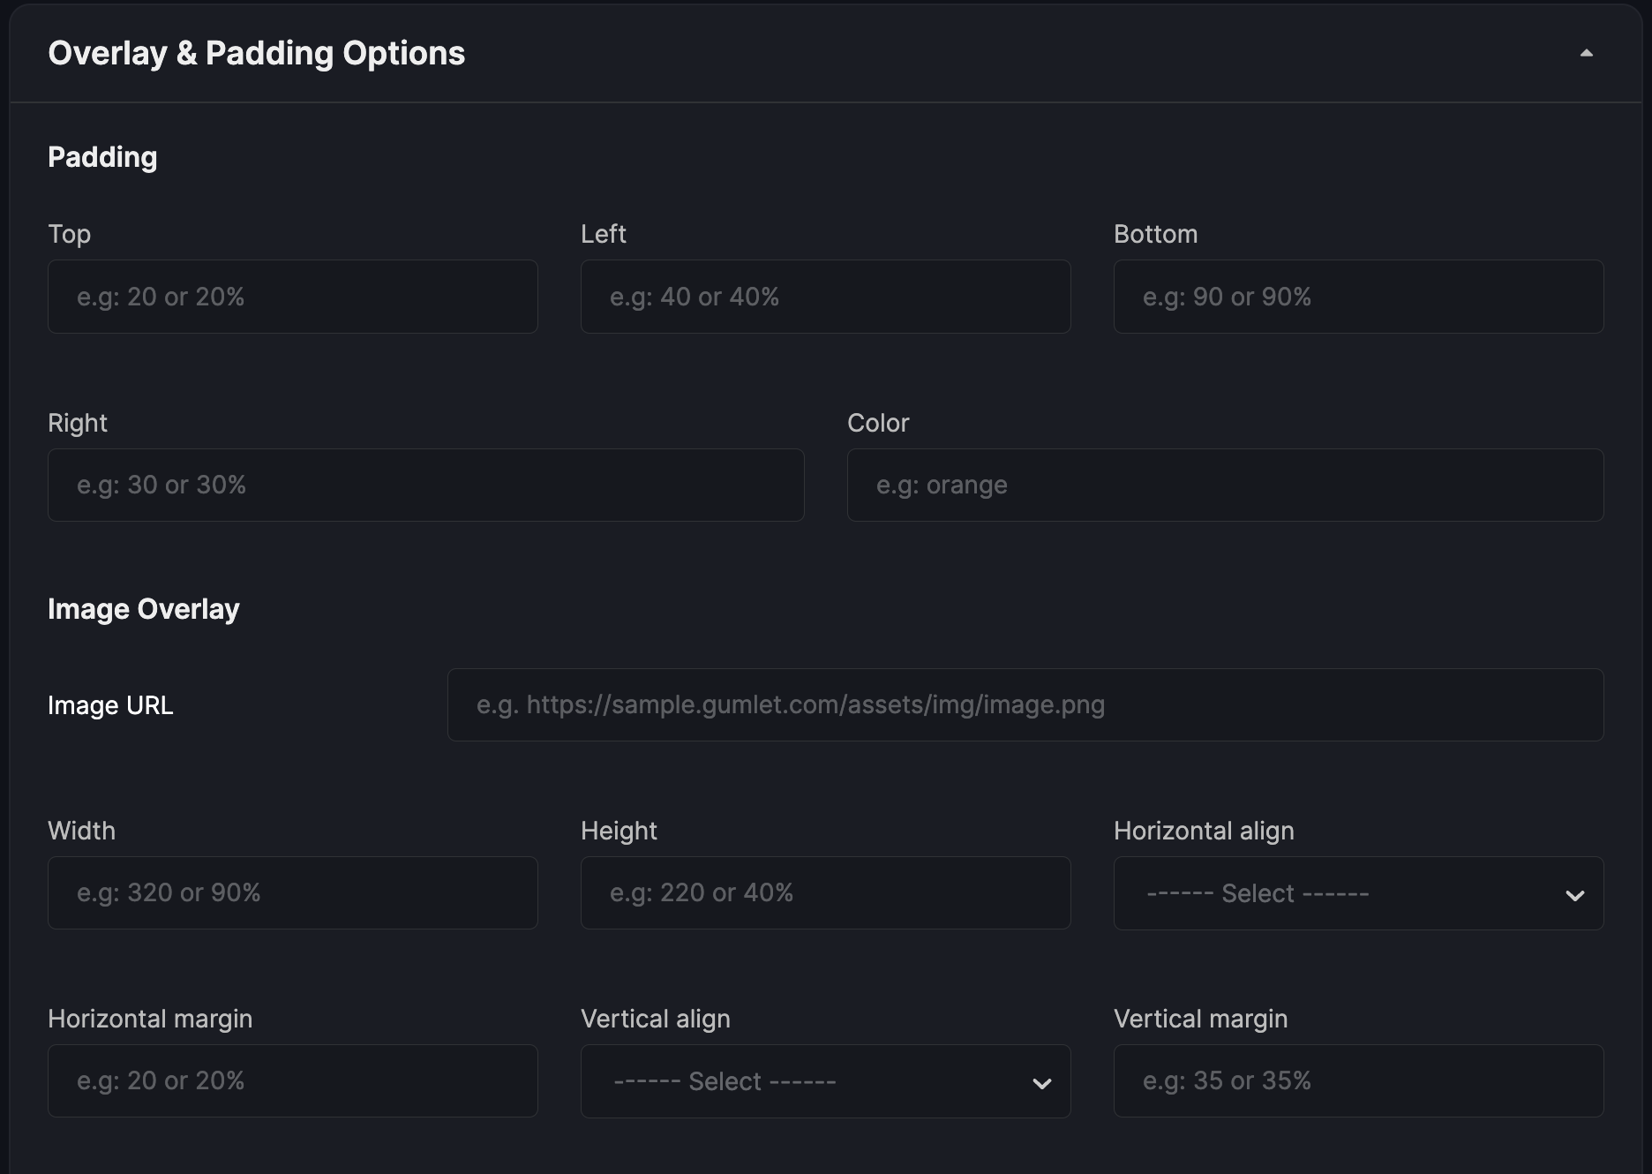Click the Right label
1652x1174 pixels.
click(78, 423)
